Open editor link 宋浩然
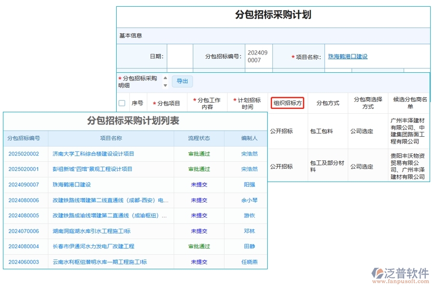This screenshot has width=434, height=289. (x=249, y=154)
